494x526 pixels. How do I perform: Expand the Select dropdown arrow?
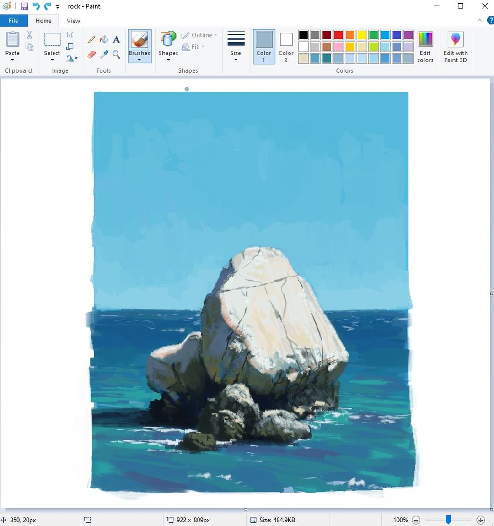[x=52, y=60]
